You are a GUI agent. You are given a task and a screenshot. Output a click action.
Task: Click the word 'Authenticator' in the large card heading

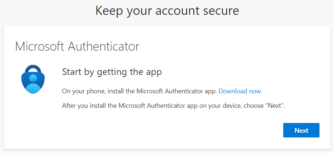tap(103, 47)
